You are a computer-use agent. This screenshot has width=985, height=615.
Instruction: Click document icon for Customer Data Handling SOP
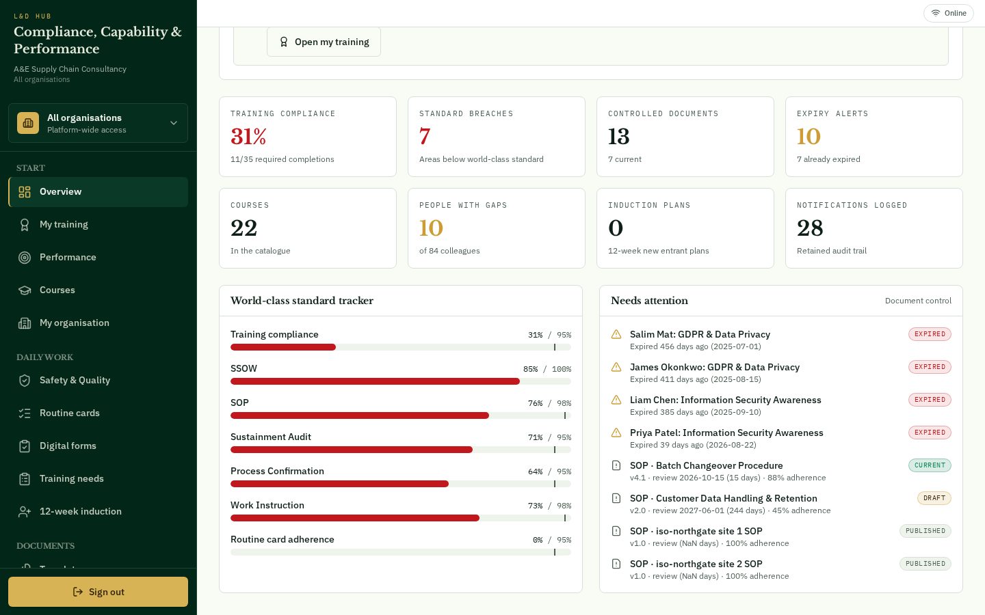[616, 498]
